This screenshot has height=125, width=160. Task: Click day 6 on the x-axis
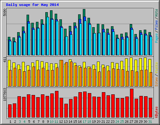(34, 122)
